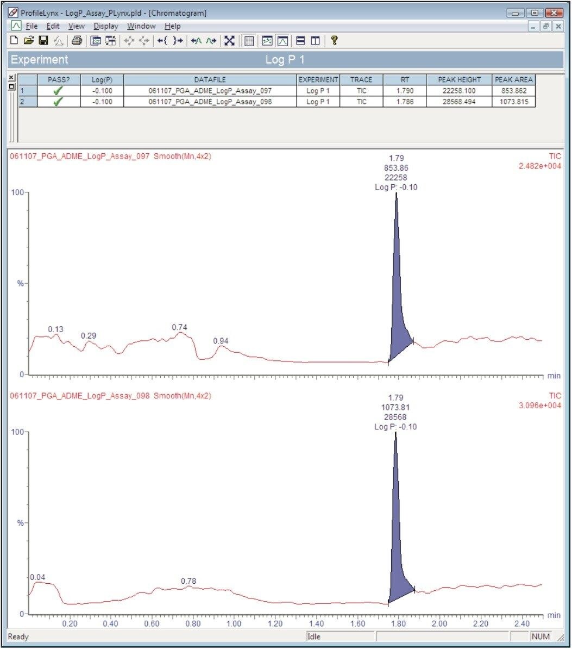This screenshot has width=572, height=649.
Task: Select row 1 header in results table
Action: pyautogui.click(x=28, y=91)
